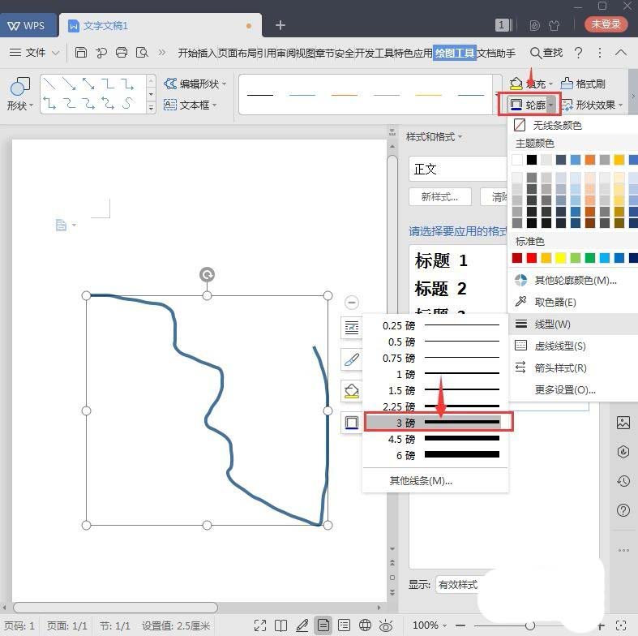
Task: Select 标题 2 style in the list
Action: 440,289
